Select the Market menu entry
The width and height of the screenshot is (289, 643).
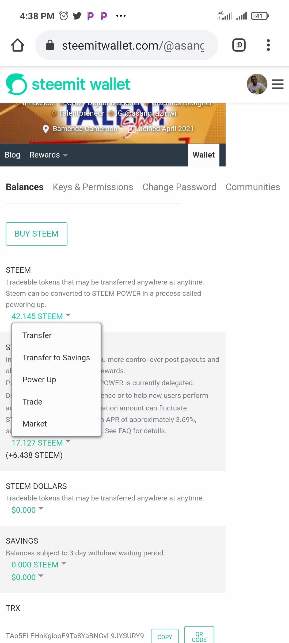pos(35,424)
